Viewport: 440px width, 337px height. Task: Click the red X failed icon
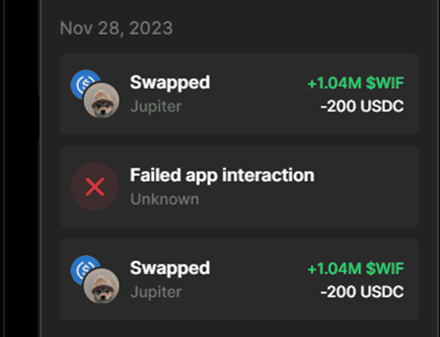pyautogui.click(x=94, y=187)
